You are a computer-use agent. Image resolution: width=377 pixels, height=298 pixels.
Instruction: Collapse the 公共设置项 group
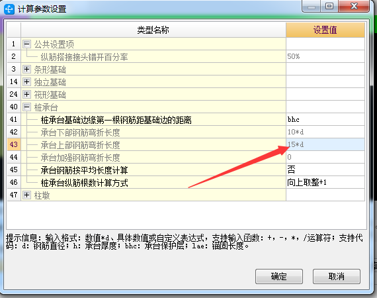[26, 44]
